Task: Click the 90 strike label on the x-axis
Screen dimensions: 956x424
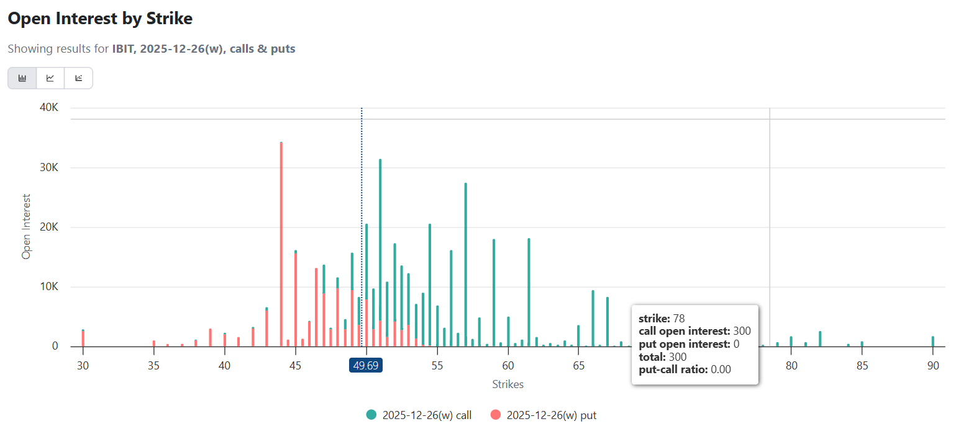Action: pos(932,366)
